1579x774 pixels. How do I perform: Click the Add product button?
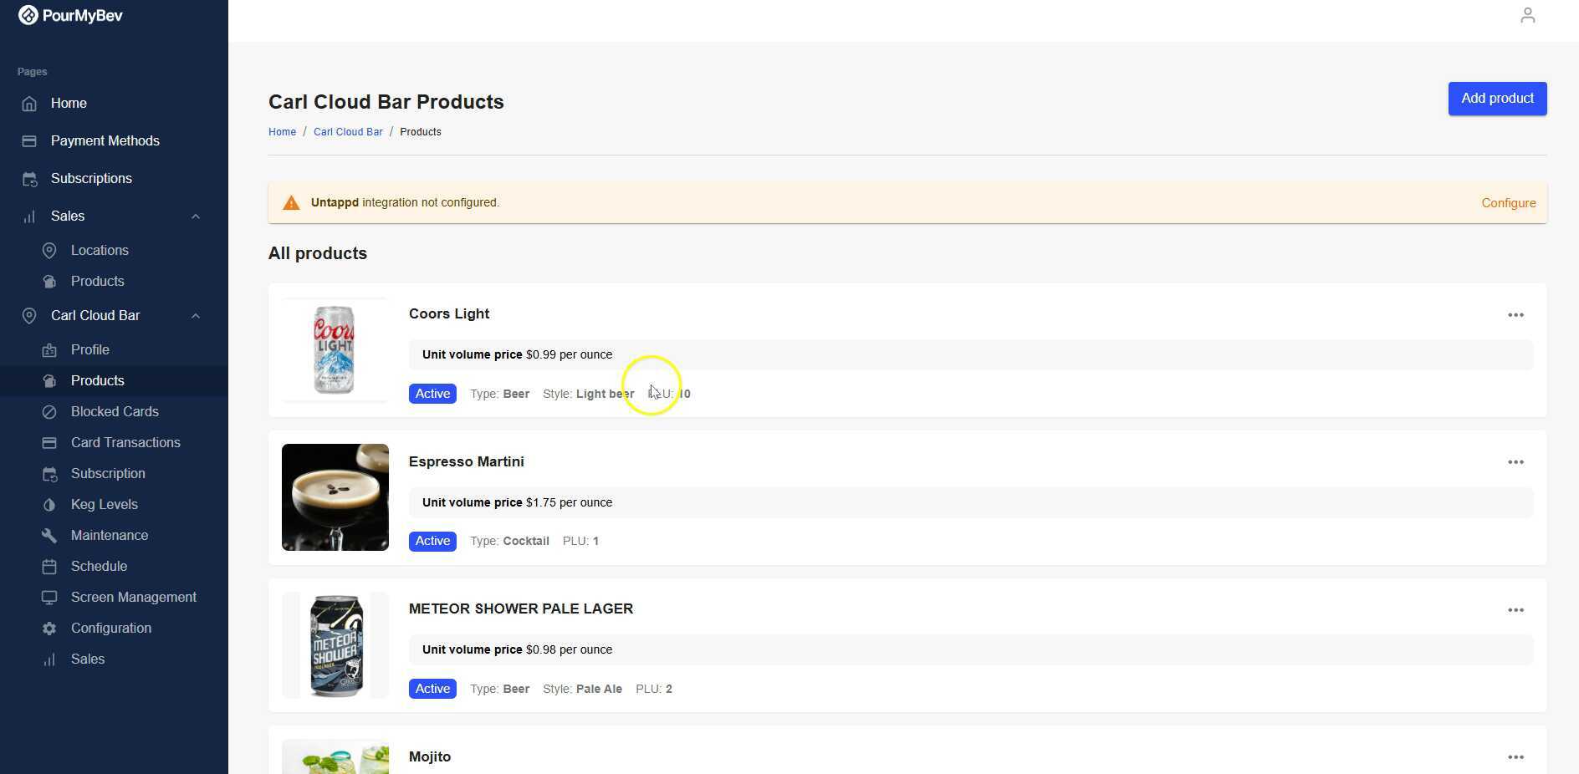tap(1497, 99)
